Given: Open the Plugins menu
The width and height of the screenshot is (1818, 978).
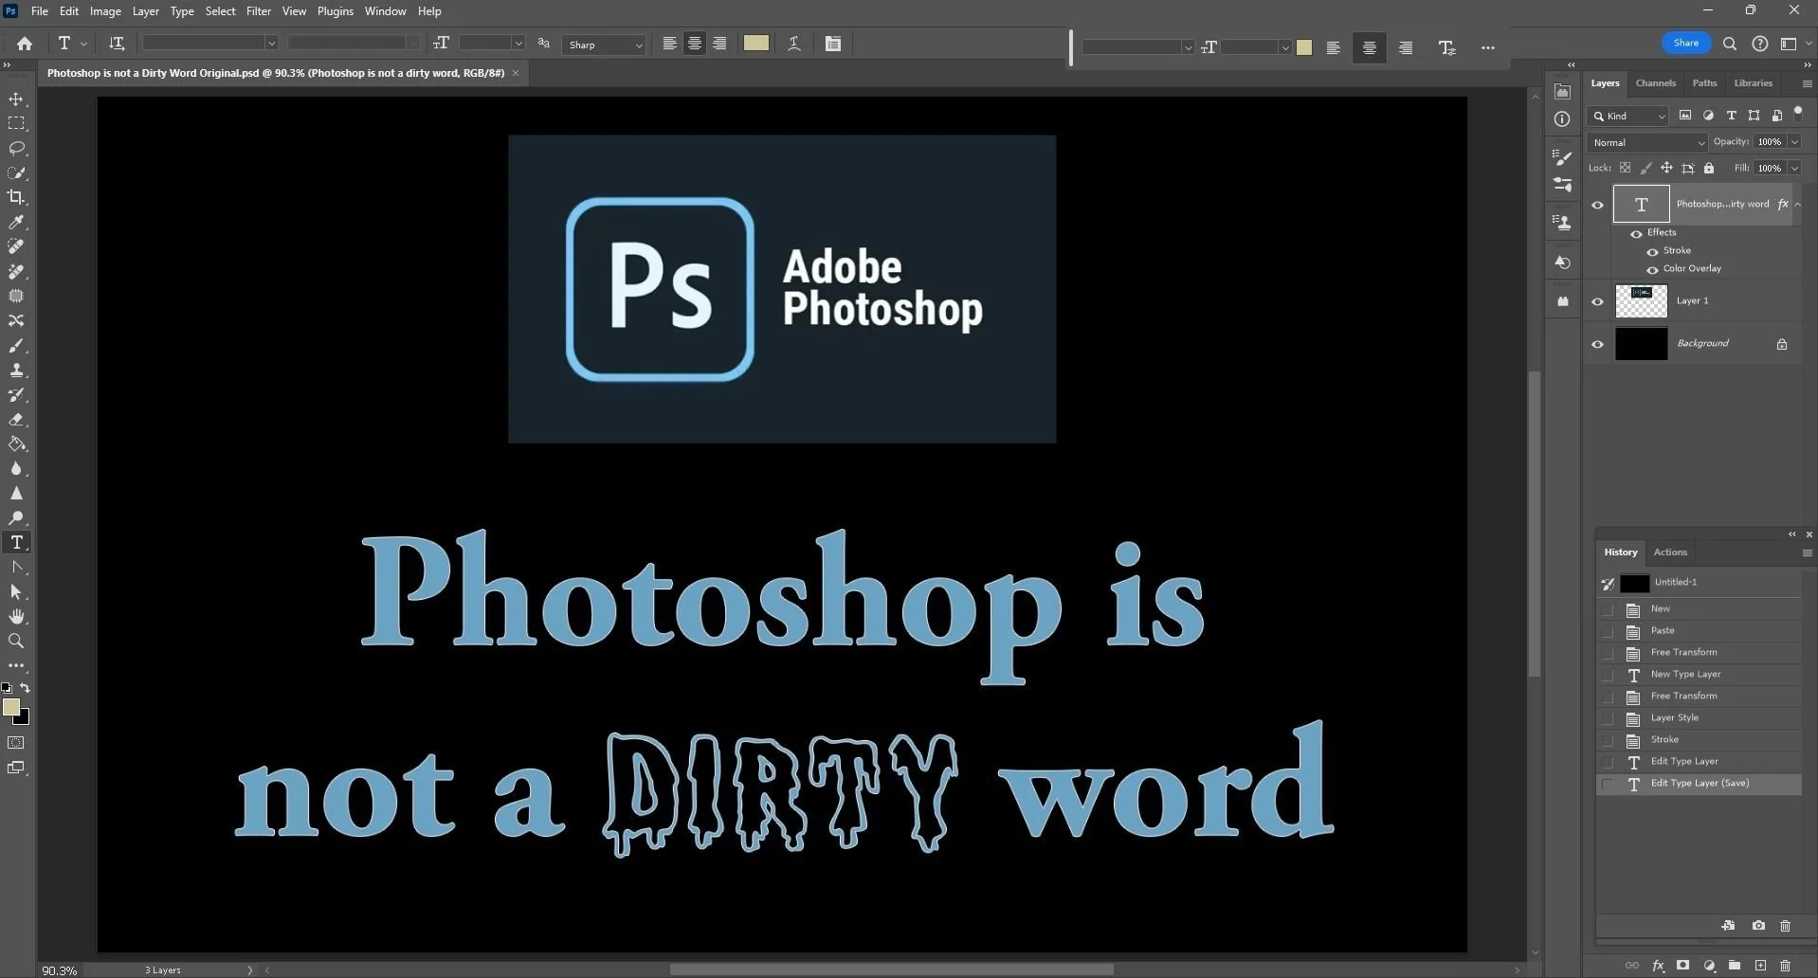Looking at the screenshot, I should pos(335,11).
